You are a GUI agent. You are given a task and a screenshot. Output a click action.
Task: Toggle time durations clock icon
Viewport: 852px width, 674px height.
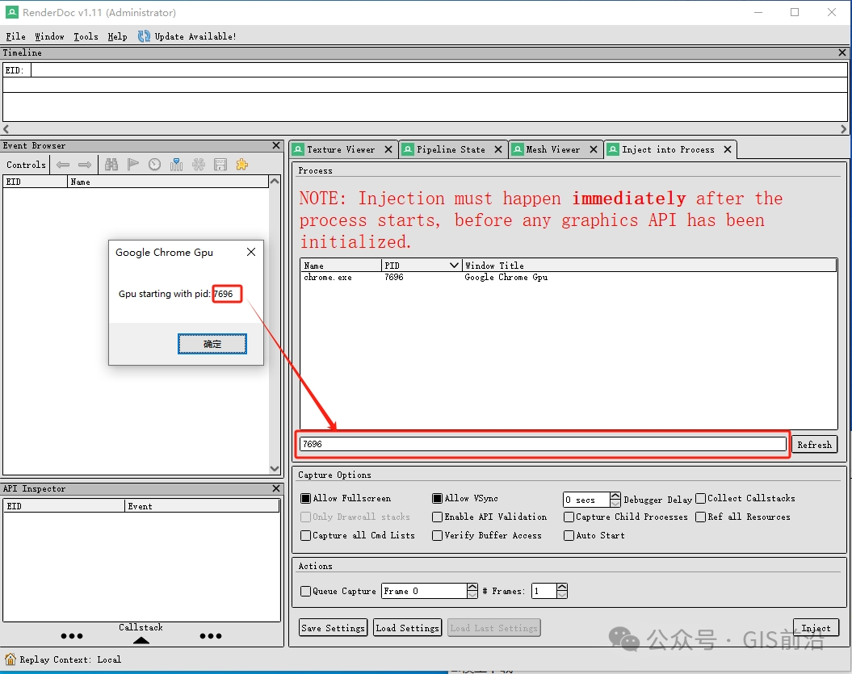155,165
